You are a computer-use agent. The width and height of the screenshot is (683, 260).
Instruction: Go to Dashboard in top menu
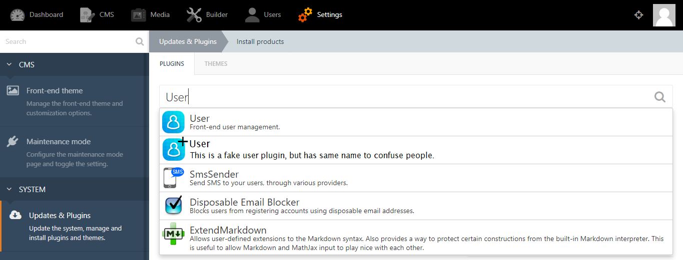37,15
